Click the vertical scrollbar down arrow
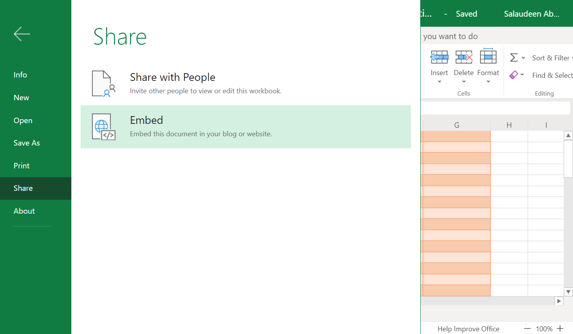Screen dimensions: 573x334 [568, 292]
